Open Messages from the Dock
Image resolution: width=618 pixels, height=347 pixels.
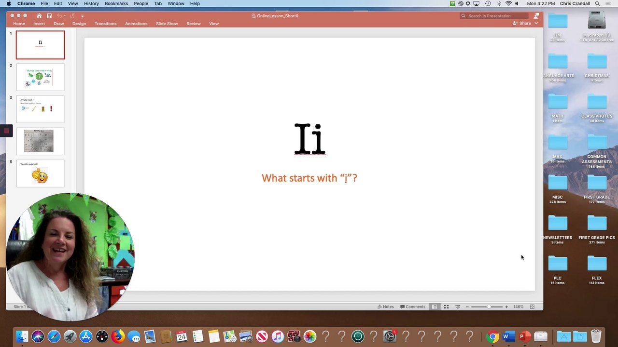[x=134, y=336]
